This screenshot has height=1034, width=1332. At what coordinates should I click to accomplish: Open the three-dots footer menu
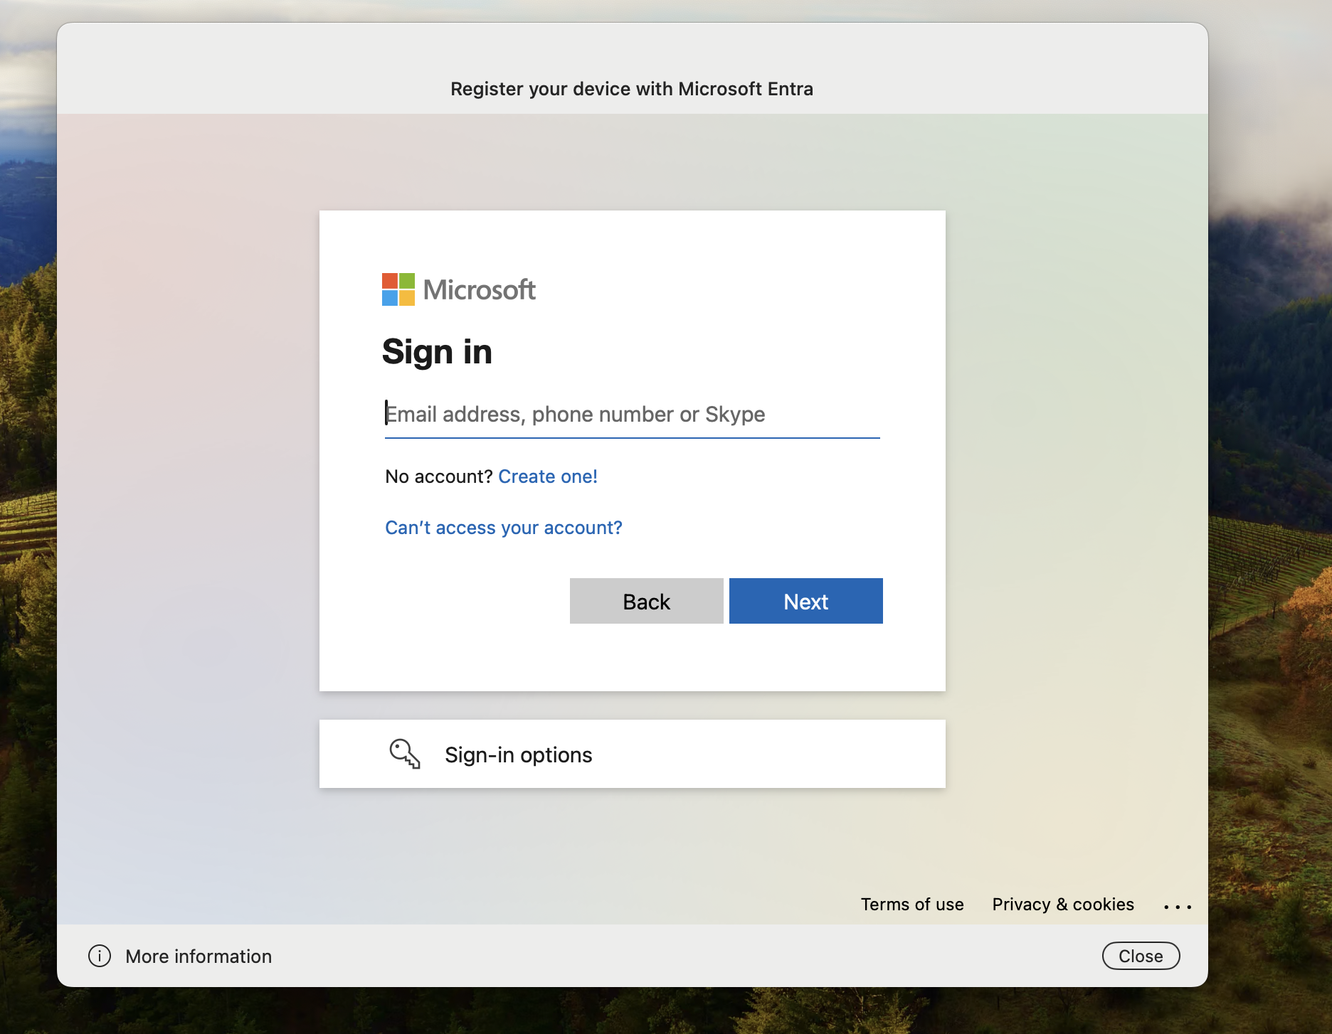coord(1178,906)
